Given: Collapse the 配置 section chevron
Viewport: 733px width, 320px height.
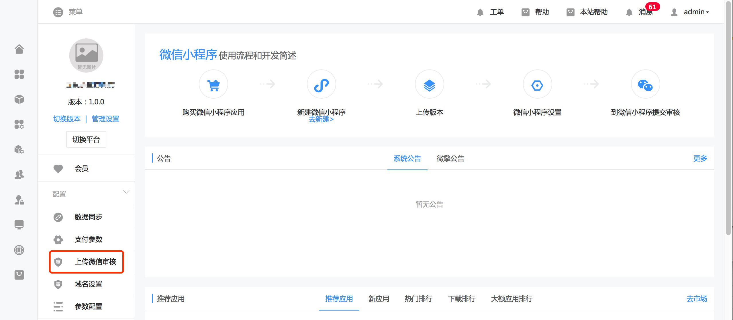Looking at the screenshot, I should point(126,192).
